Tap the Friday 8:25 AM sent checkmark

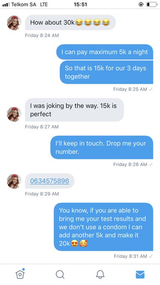[x=150, y=89]
